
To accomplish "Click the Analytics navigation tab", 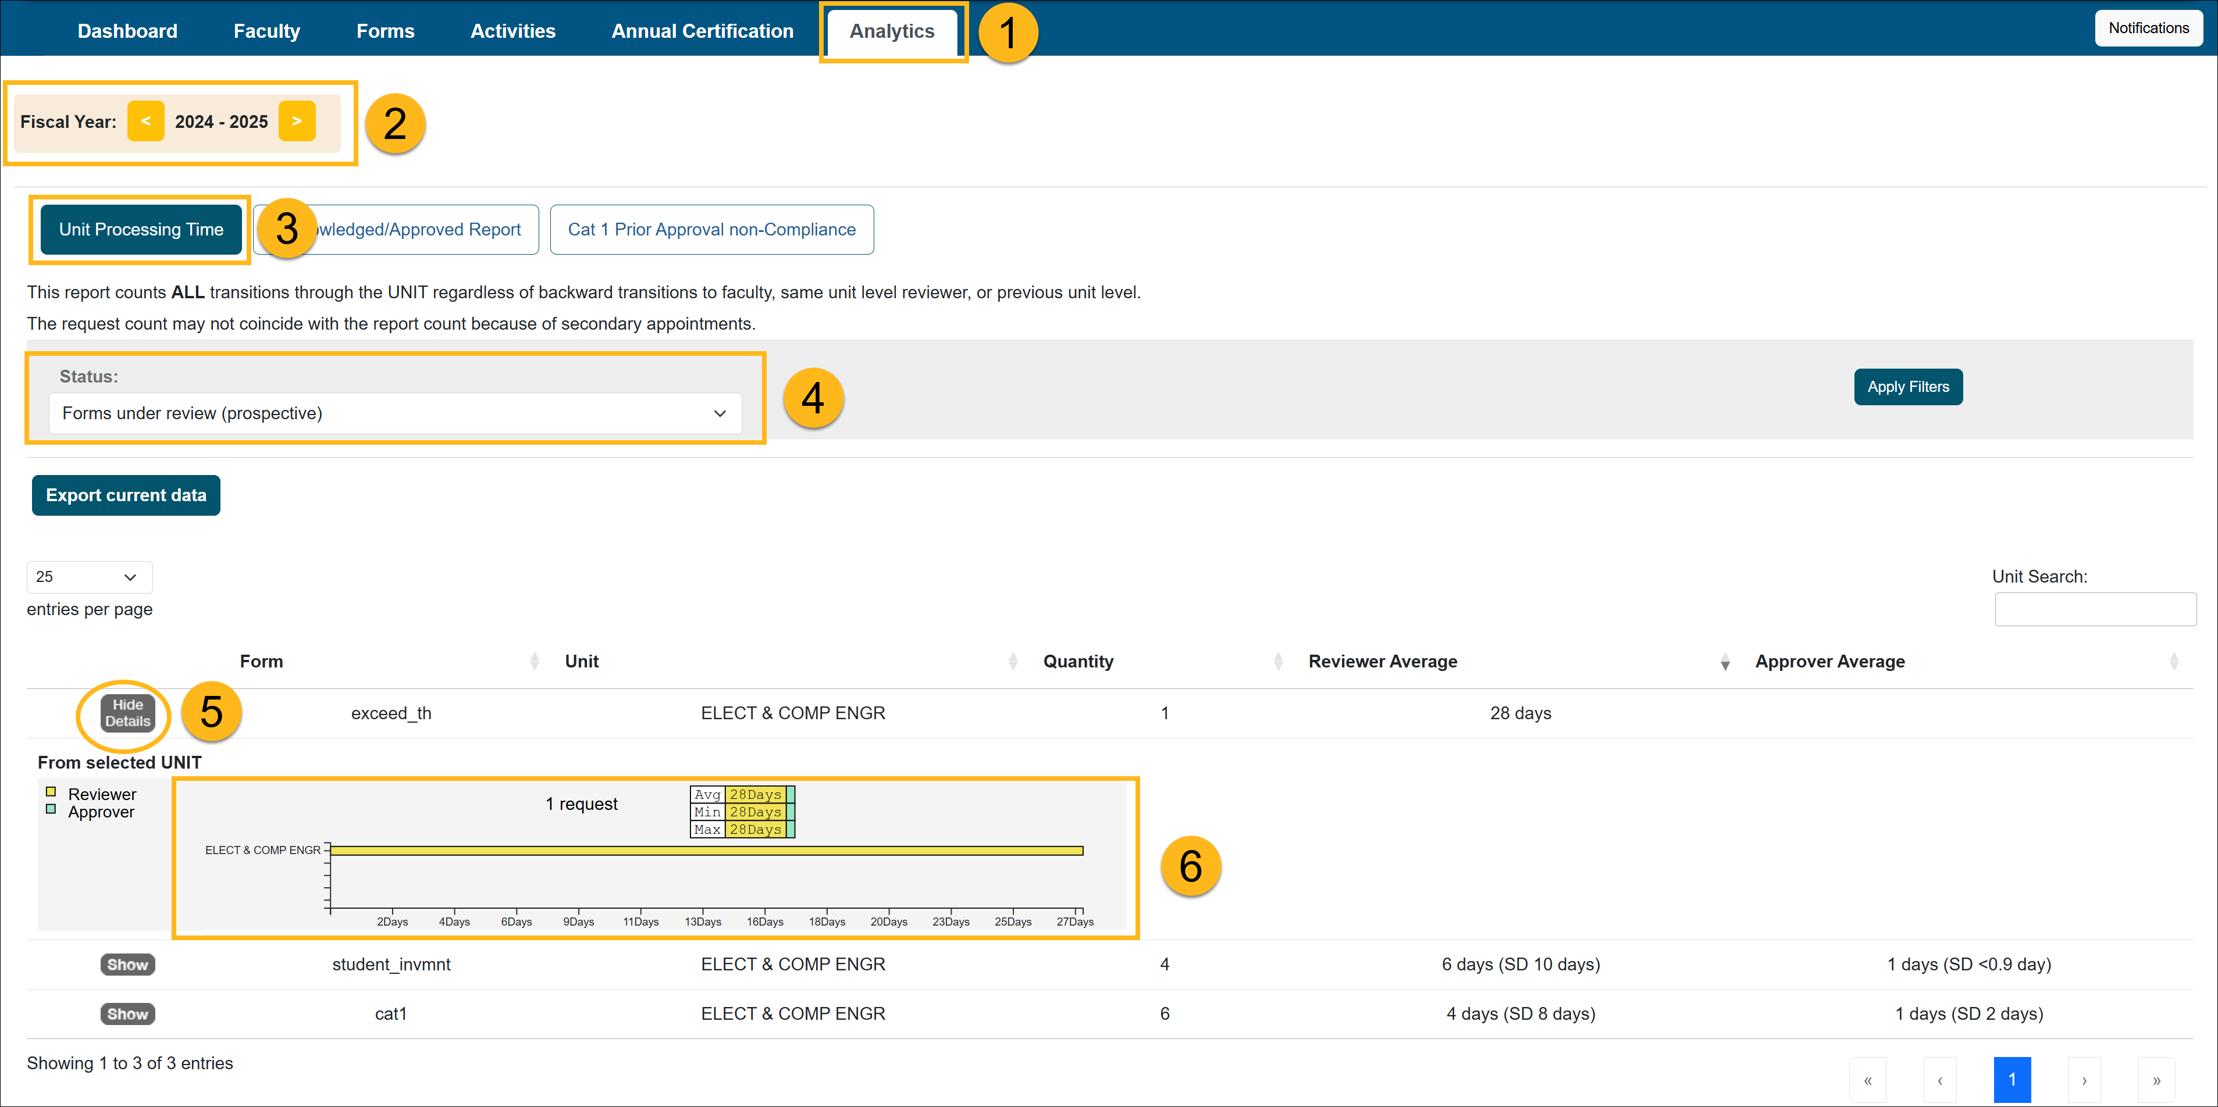I will coord(891,30).
